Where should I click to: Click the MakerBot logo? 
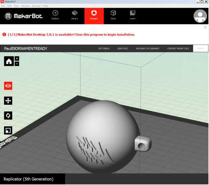(24, 16)
